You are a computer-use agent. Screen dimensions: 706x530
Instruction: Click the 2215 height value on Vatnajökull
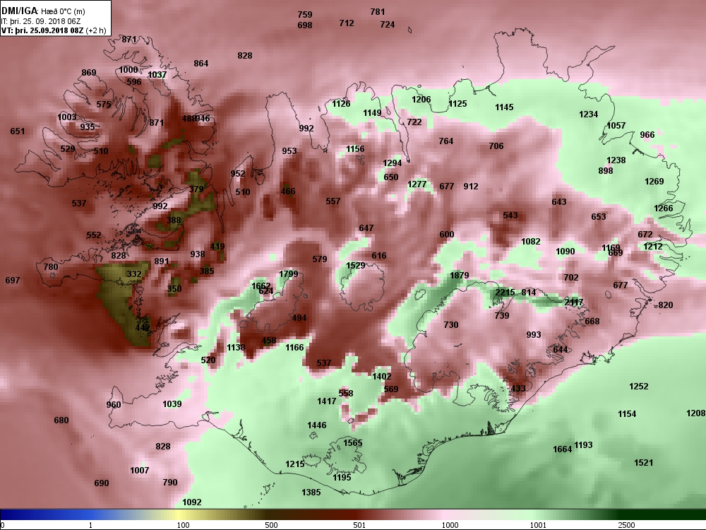coord(505,293)
